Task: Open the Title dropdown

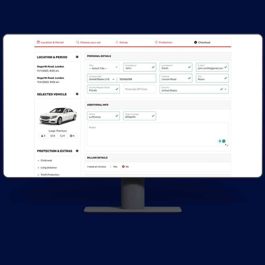Action: [x=103, y=67]
